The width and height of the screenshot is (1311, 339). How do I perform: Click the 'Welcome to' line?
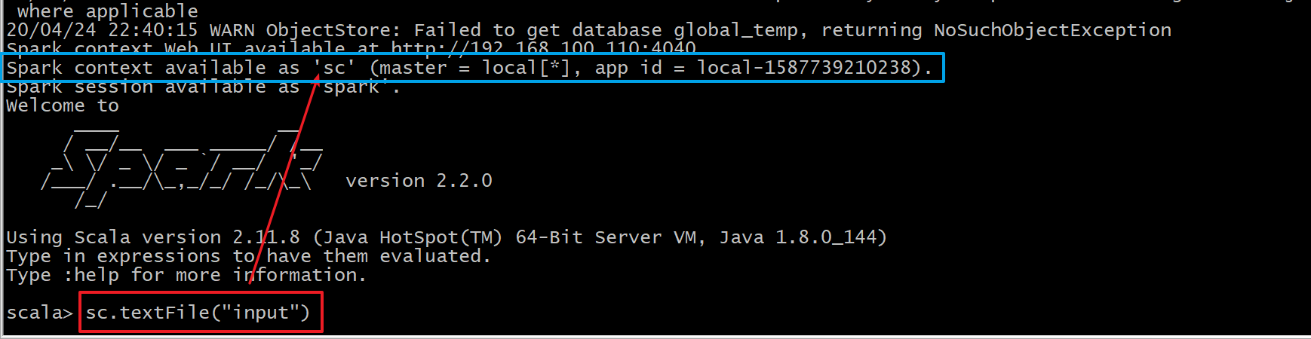pyautogui.click(x=63, y=105)
